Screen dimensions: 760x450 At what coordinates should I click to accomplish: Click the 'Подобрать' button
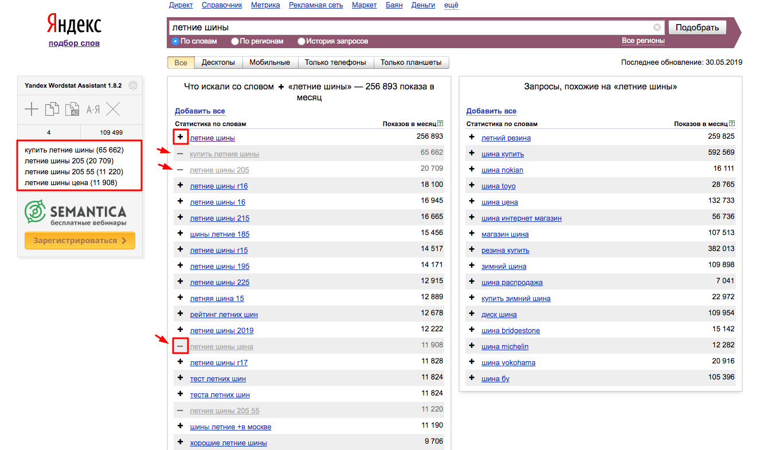pyautogui.click(x=698, y=28)
